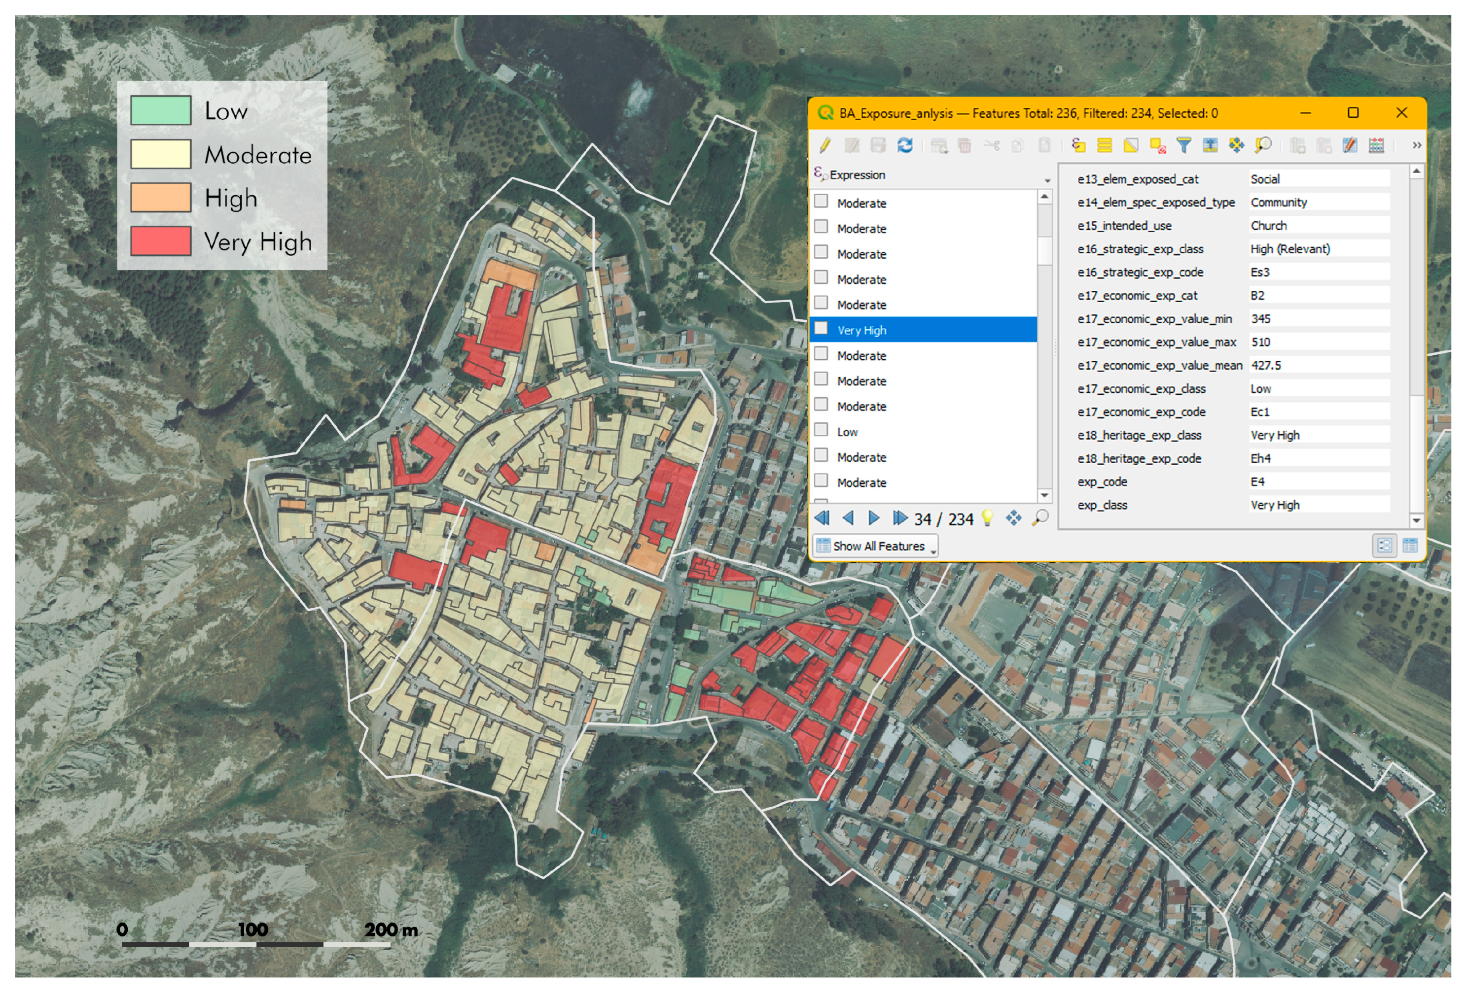
Task: Click the Invert selection icon
Action: click(1131, 146)
